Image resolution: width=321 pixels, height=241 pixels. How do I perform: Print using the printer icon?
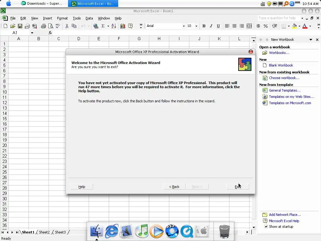[43, 26]
